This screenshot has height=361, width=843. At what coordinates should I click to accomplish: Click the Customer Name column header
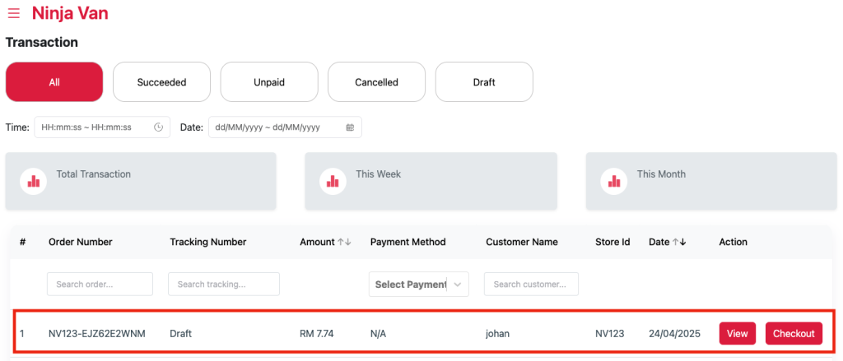522,243
